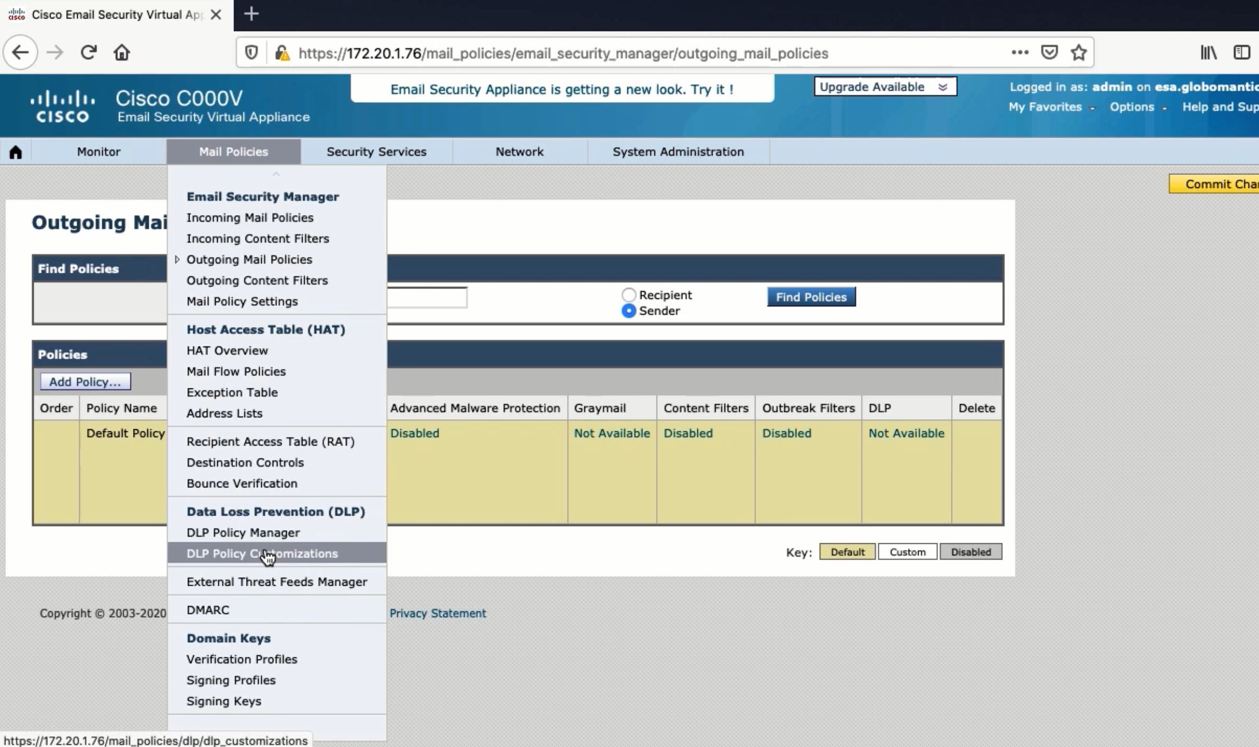Click the Find Policies email address field
The width and height of the screenshot is (1259, 747).
pos(426,297)
